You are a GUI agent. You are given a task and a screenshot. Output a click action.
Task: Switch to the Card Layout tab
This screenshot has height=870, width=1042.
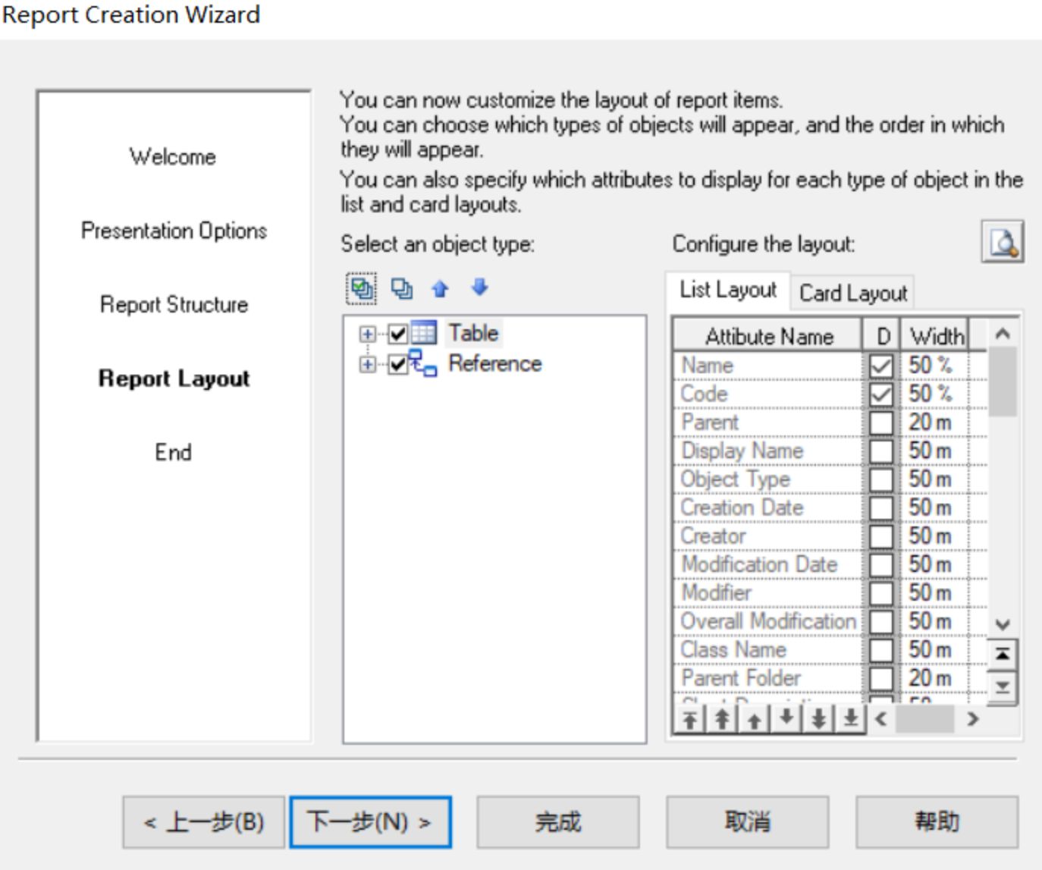click(852, 292)
